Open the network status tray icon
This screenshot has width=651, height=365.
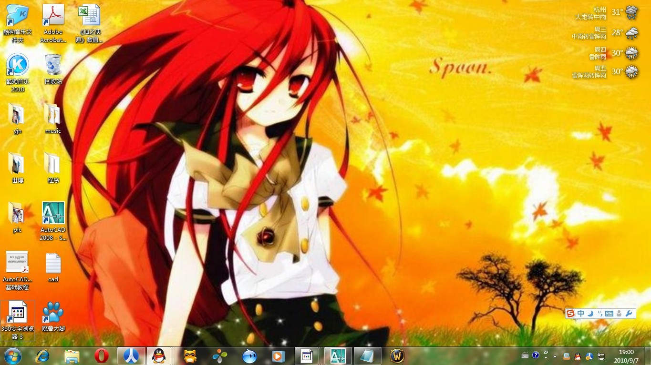601,355
